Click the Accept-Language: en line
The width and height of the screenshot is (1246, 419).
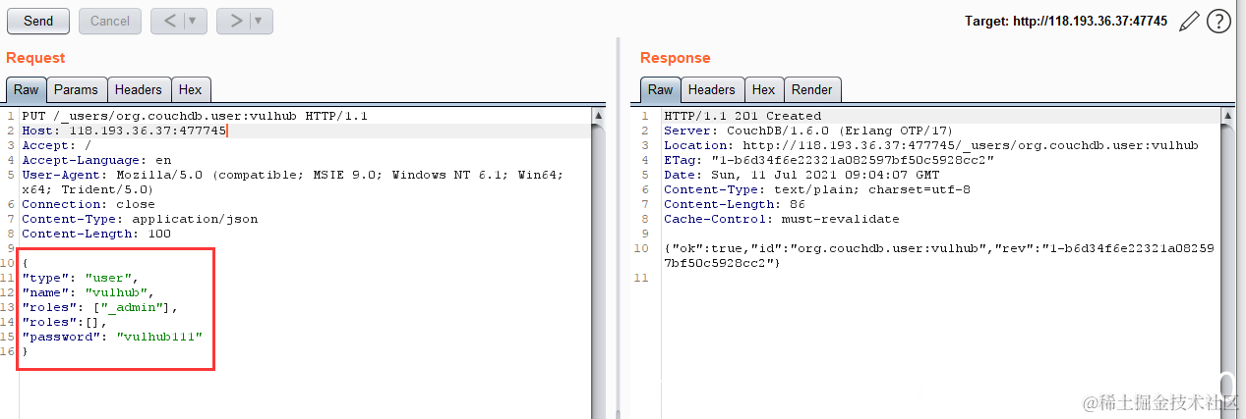pyautogui.click(x=96, y=160)
